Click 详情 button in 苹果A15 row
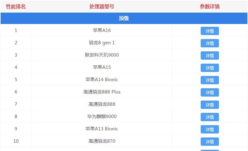 click(x=210, y=68)
